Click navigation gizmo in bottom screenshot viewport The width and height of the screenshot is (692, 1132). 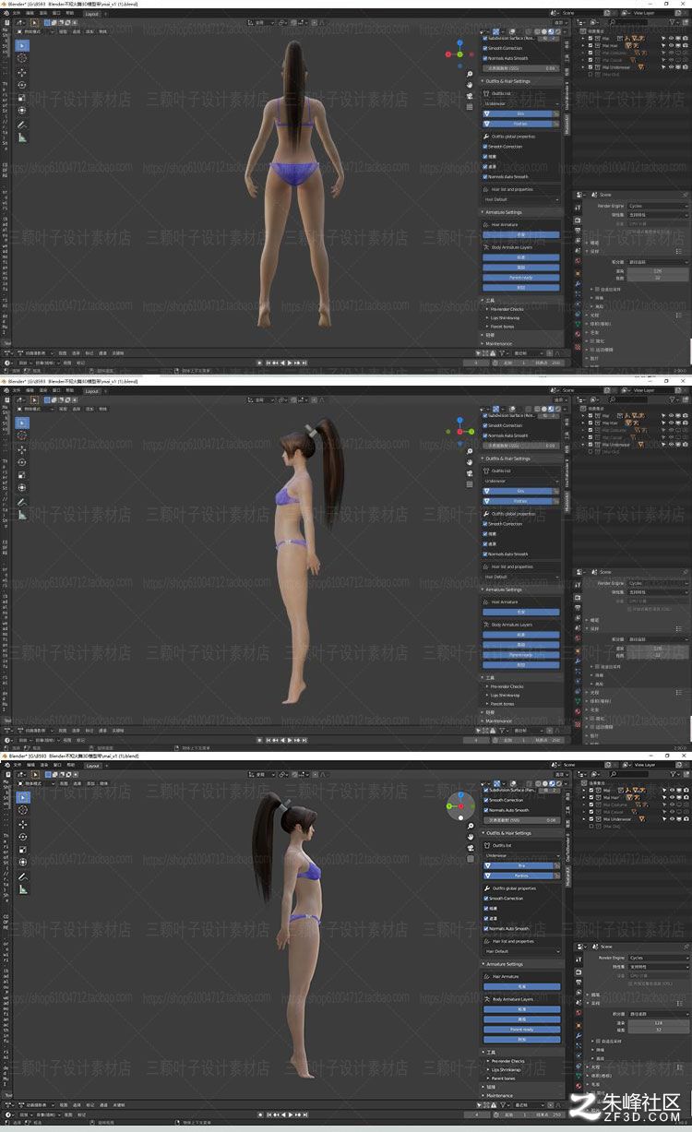point(460,805)
